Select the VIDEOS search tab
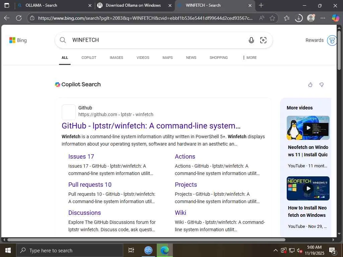Image resolution: width=343 pixels, height=257 pixels. tap(143, 58)
